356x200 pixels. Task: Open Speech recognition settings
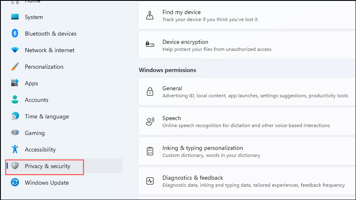(247, 121)
